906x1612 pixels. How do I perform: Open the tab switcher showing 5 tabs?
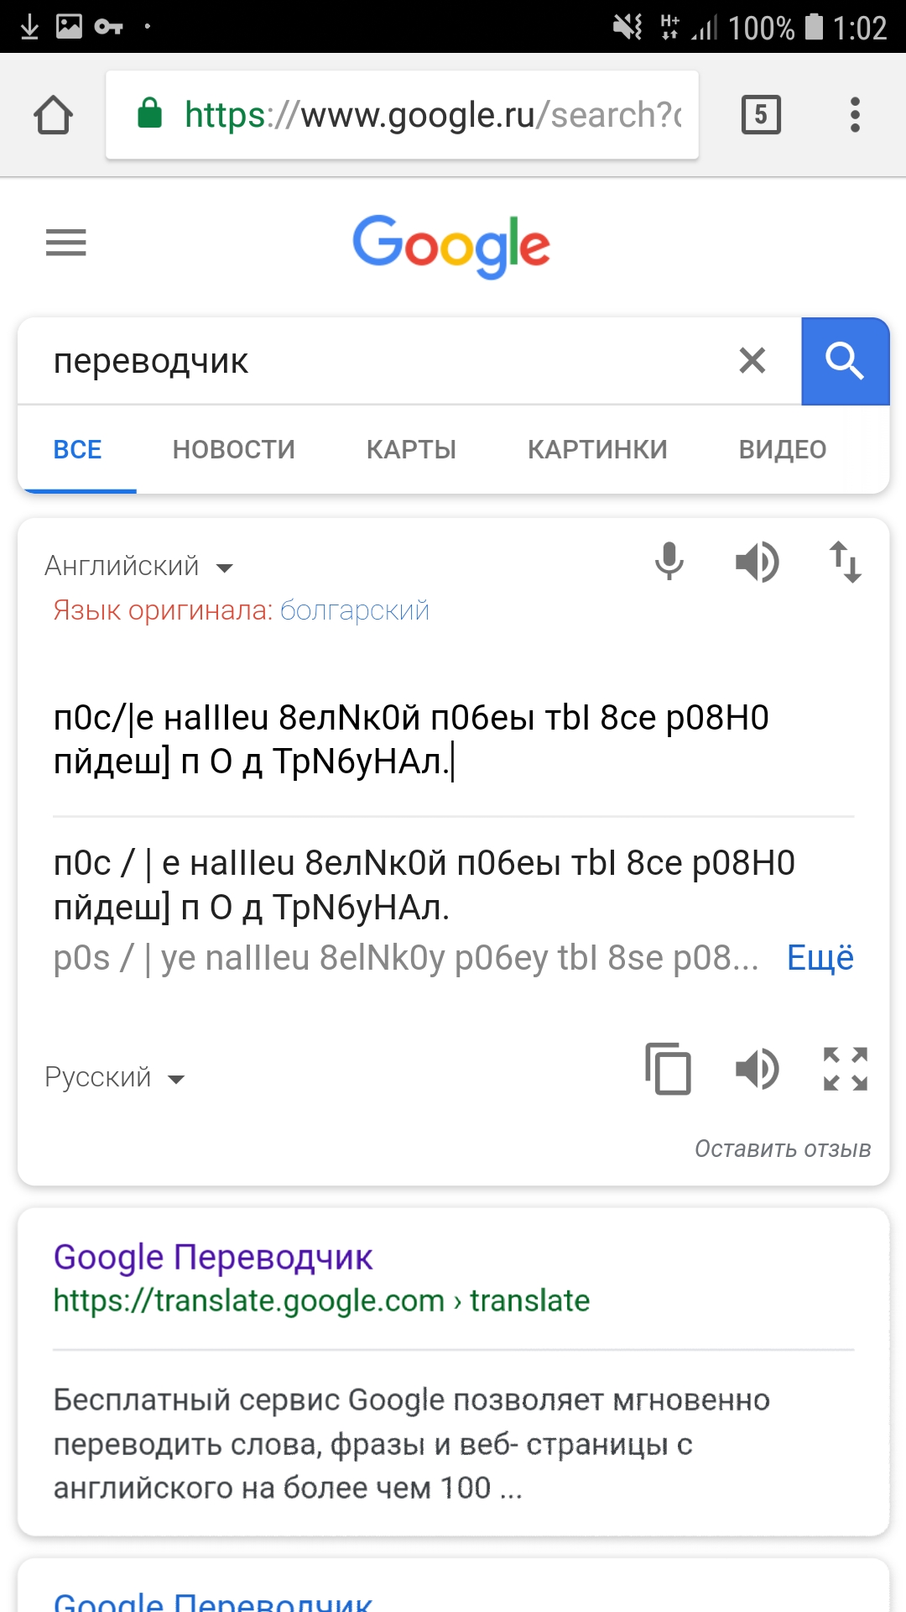pyautogui.click(x=761, y=115)
